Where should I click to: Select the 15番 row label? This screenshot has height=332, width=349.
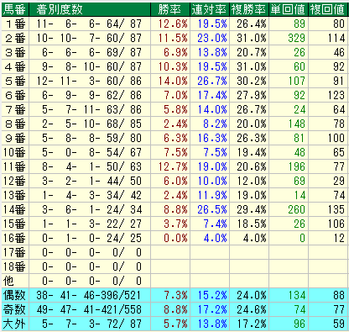[x=14, y=224]
